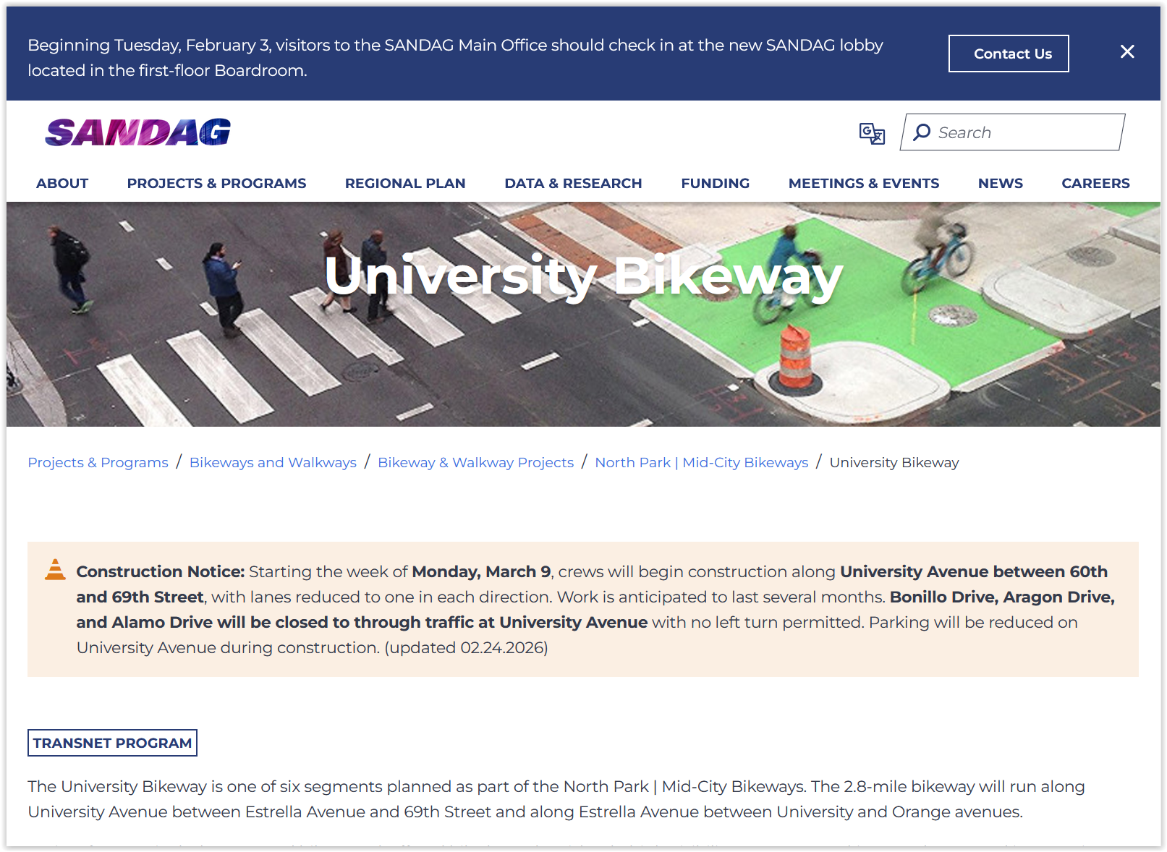Expand the Projects & Programs menu

coord(216,184)
